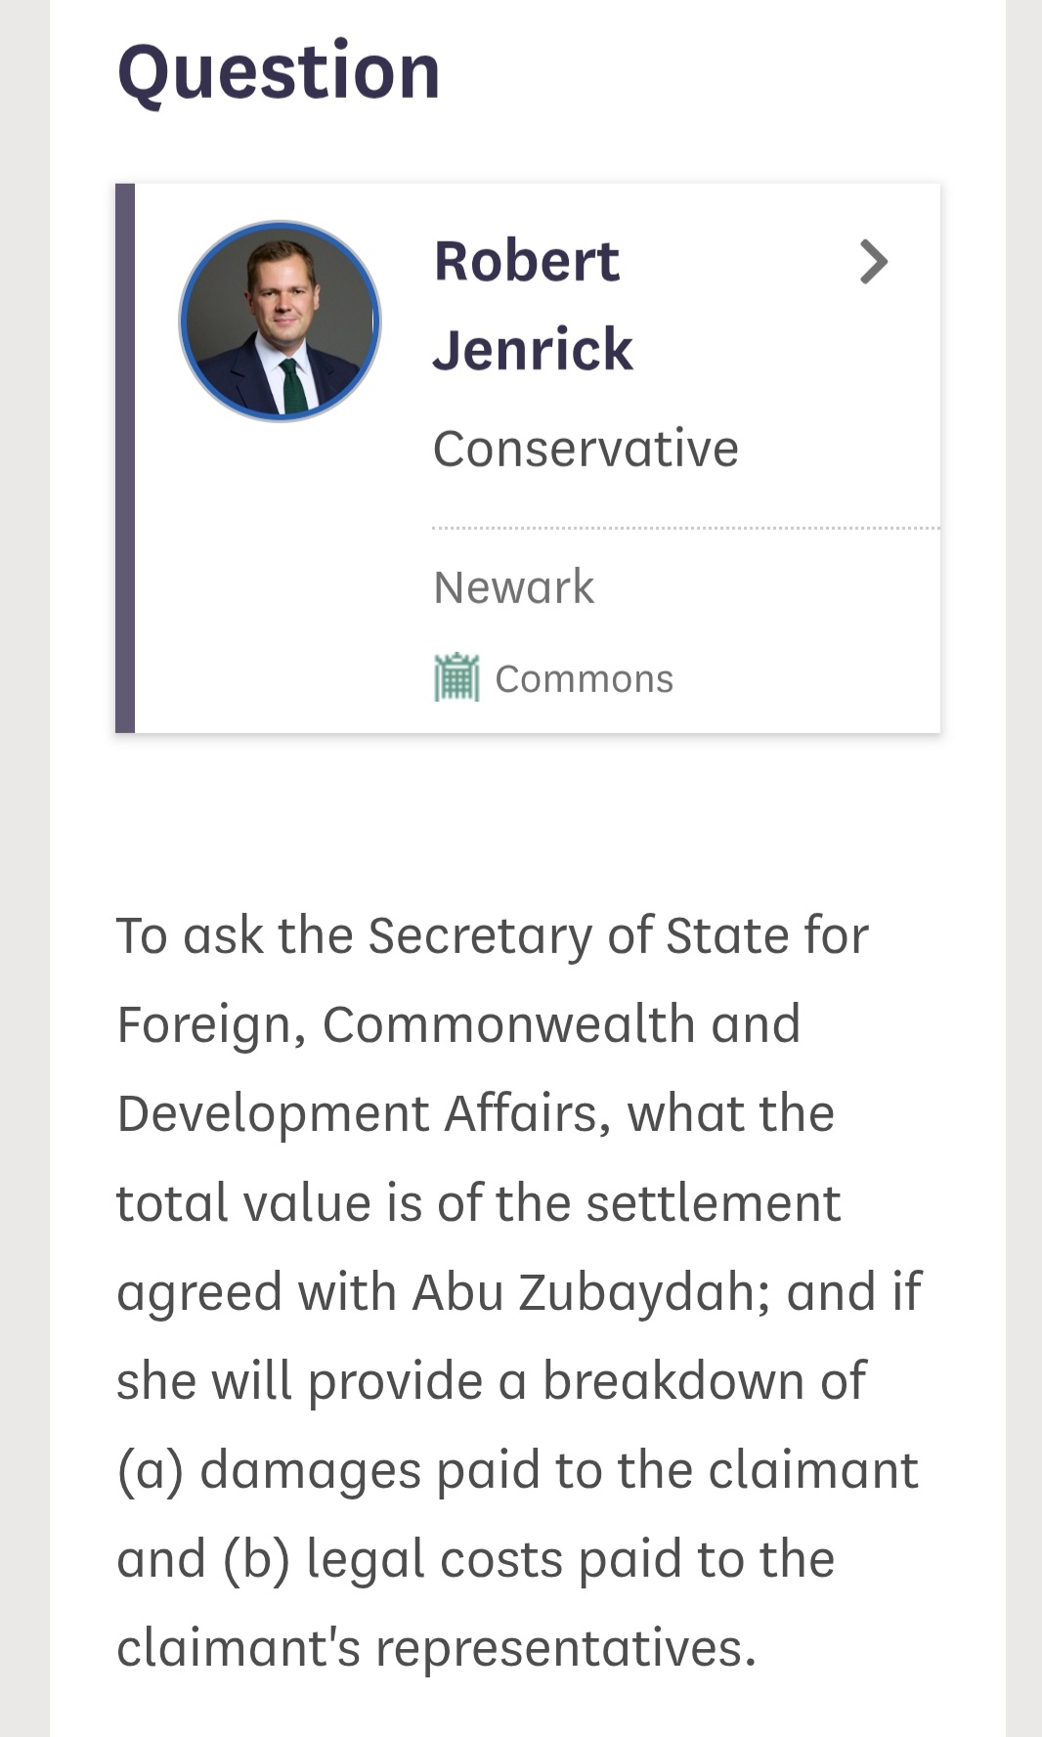Click the 'Commons' house label
This screenshot has width=1042, height=1737.
[x=584, y=679]
